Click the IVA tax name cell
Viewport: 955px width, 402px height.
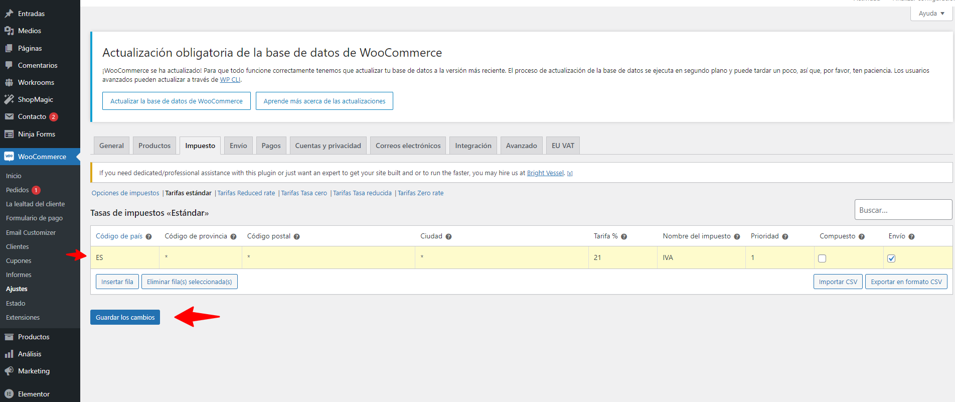click(x=701, y=257)
